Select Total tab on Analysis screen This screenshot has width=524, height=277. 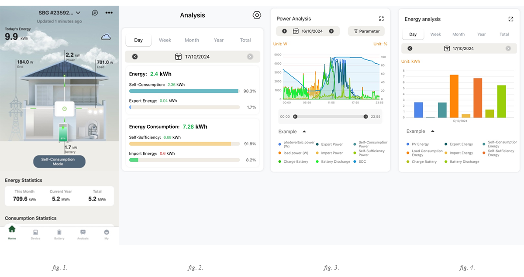pyautogui.click(x=245, y=40)
